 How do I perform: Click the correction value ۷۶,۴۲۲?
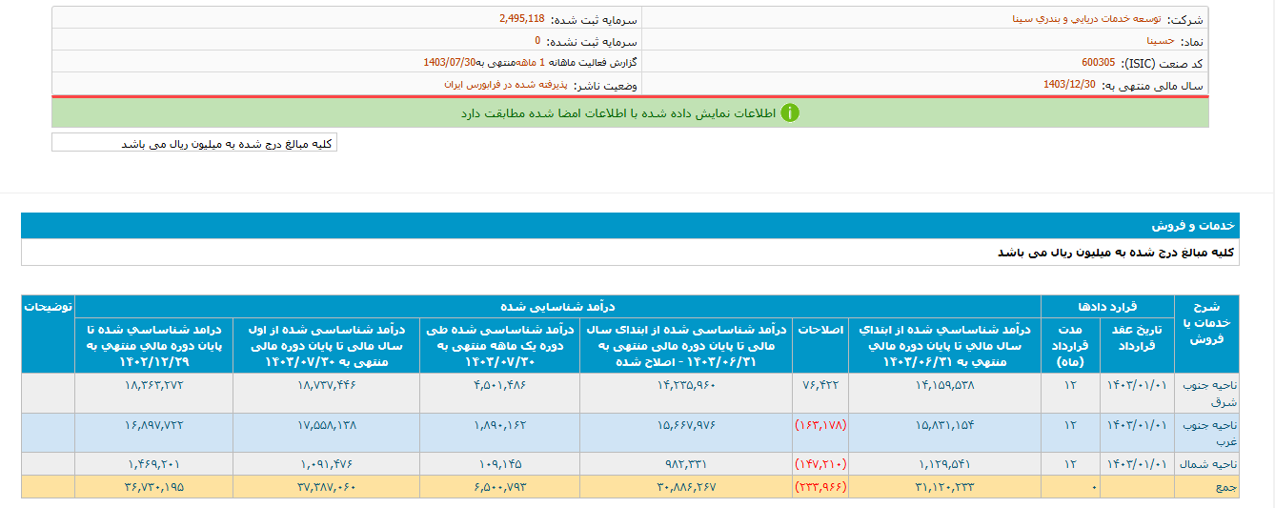point(820,385)
